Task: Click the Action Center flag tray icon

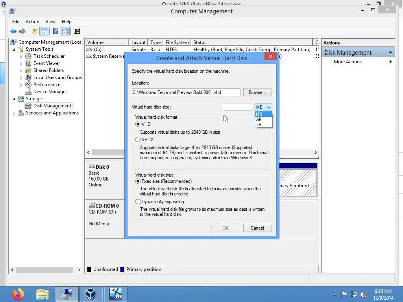Action: coord(344,294)
